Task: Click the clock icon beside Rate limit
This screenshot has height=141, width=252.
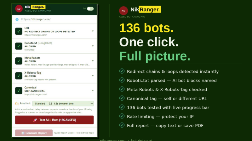Action: coord(17,104)
